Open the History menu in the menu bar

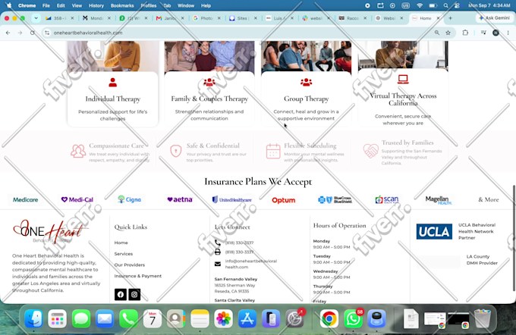point(96,5)
